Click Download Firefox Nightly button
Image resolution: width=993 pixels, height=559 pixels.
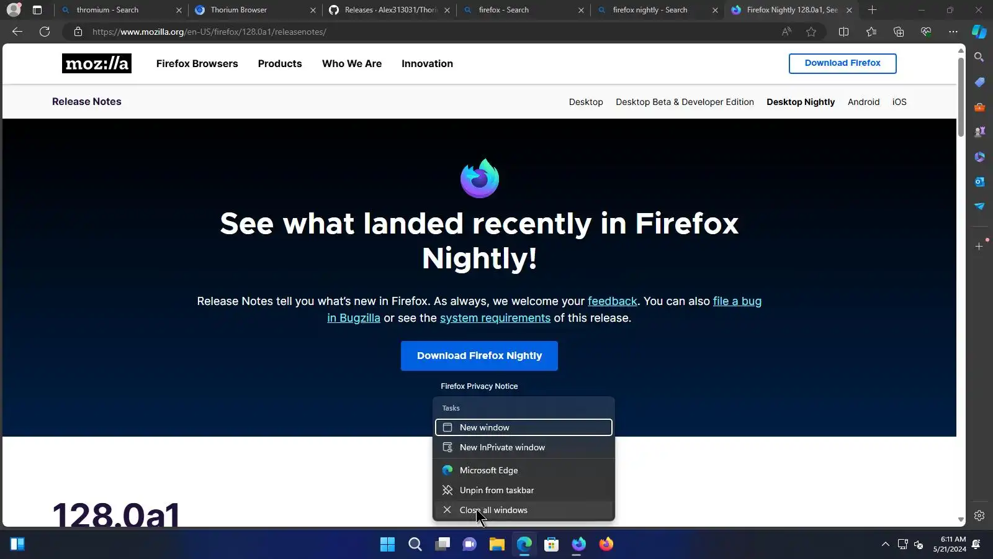[x=479, y=356]
